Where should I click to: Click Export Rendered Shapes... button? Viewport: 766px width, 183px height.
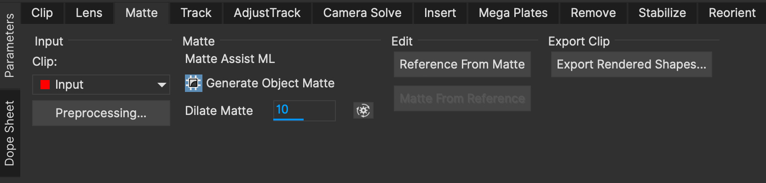click(x=632, y=64)
